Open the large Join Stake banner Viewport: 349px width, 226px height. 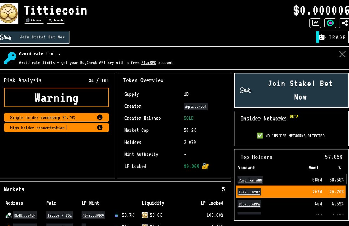click(x=291, y=90)
